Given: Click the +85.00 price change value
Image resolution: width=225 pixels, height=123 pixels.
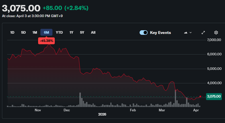Looking at the screenshot, I should [52, 8].
